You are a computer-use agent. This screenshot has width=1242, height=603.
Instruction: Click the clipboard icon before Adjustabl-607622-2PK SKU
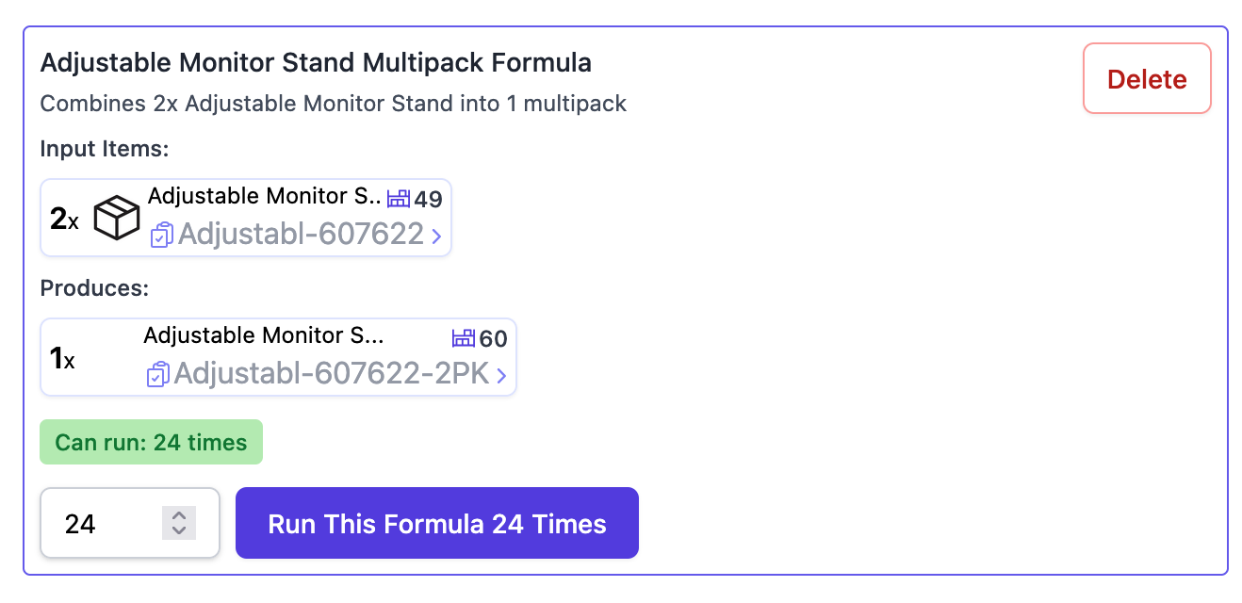click(157, 374)
